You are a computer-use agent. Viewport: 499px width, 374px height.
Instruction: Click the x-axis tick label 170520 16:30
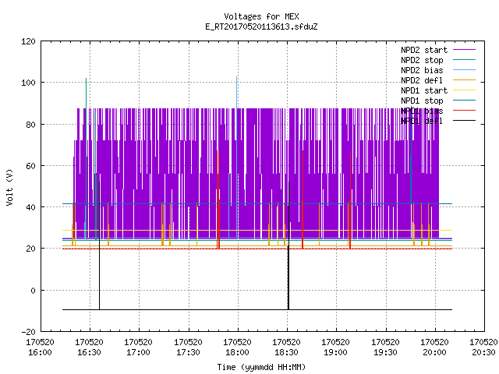click(x=90, y=348)
